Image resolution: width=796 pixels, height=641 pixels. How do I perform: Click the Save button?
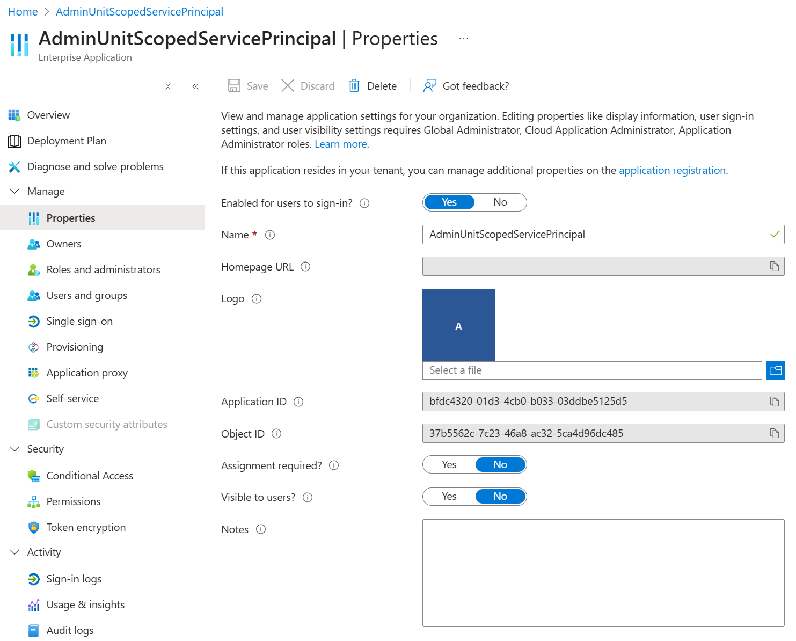(247, 86)
